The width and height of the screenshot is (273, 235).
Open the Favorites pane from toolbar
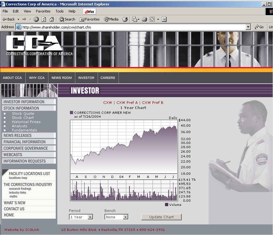coord(89,19)
